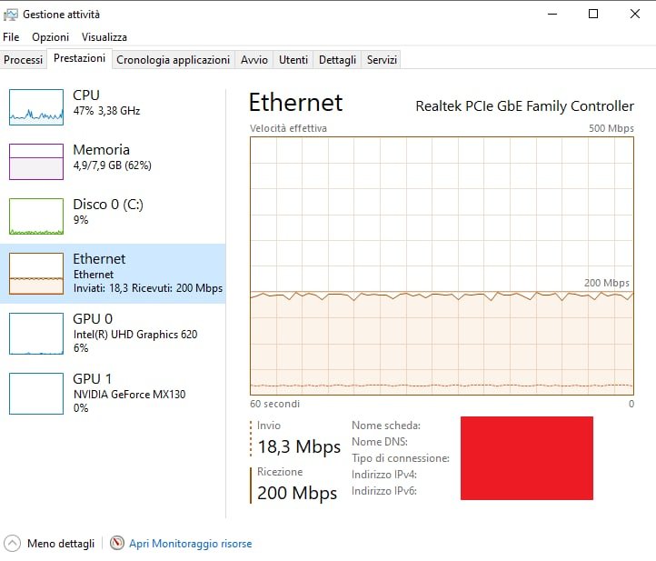Open the Utenti tab
Viewport: 656px width, 561px height.
293,60
